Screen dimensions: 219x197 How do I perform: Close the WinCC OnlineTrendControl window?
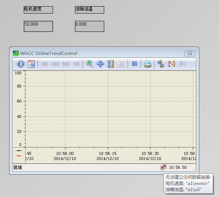190,53
